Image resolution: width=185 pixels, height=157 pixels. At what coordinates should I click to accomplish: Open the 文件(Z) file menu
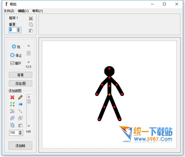[x=9, y=11]
